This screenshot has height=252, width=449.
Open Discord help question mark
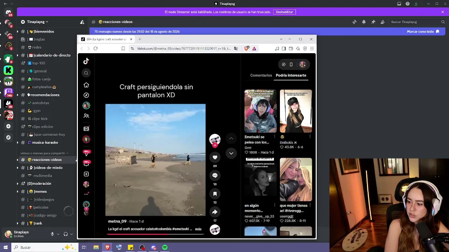tap(408, 4)
